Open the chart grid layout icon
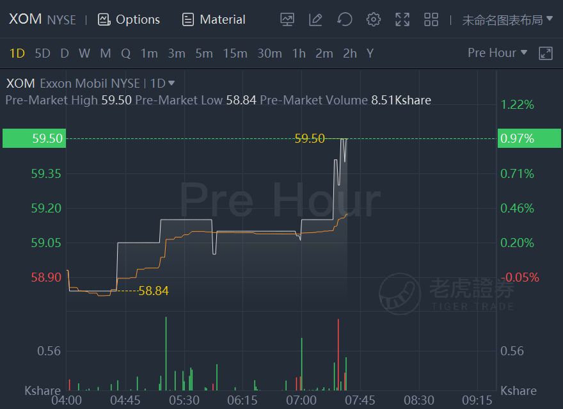Viewport: 563px width, 409px height. [x=431, y=19]
